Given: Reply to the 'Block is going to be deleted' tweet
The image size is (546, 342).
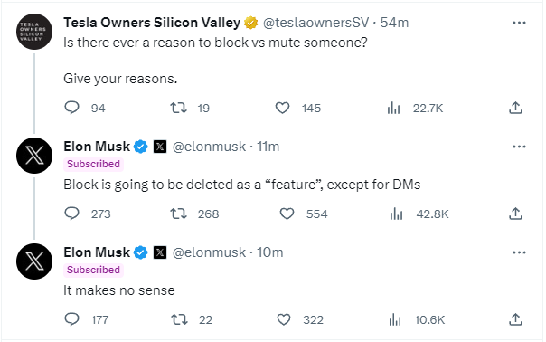Looking at the screenshot, I should pyautogui.click(x=72, y=214).
